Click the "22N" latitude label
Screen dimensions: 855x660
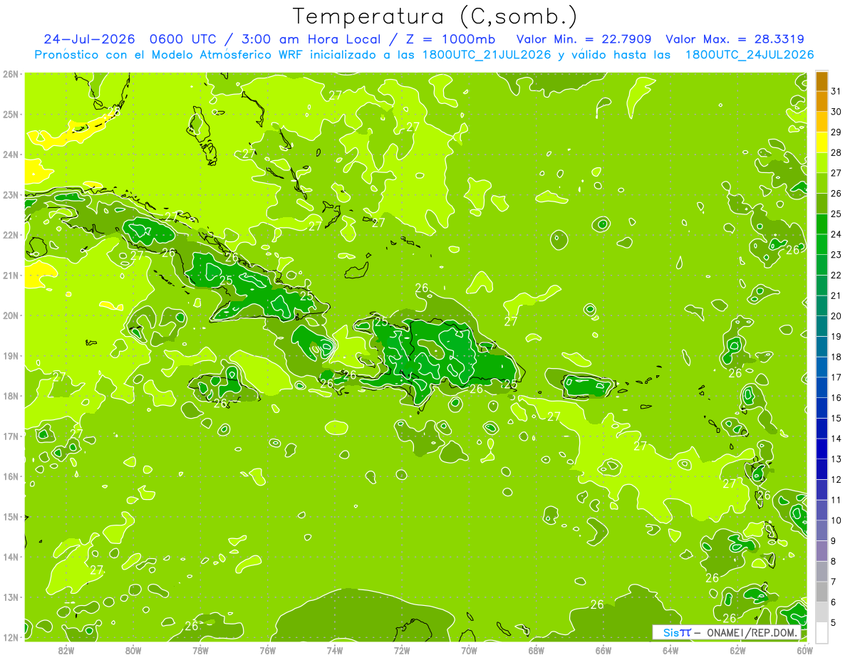(x=10, y=235)
